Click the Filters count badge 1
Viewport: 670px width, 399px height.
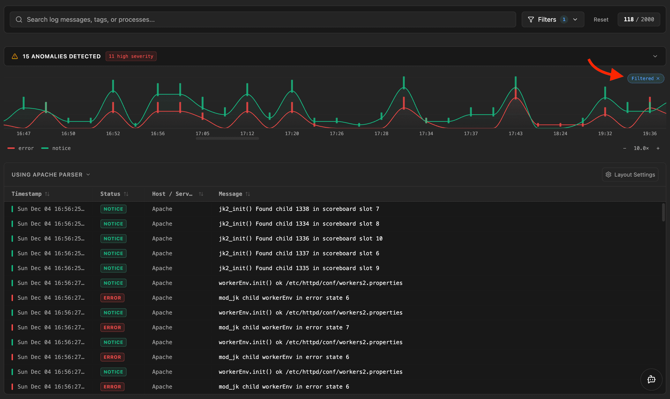[564, 20]
